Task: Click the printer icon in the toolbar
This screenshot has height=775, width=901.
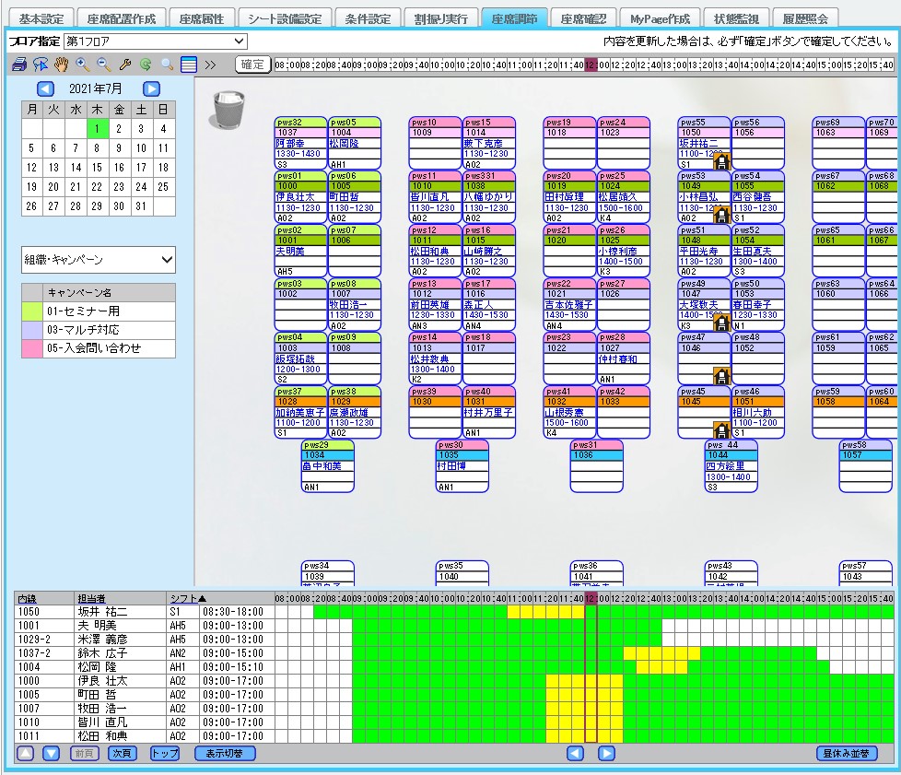Action: [x=19, y=65]
